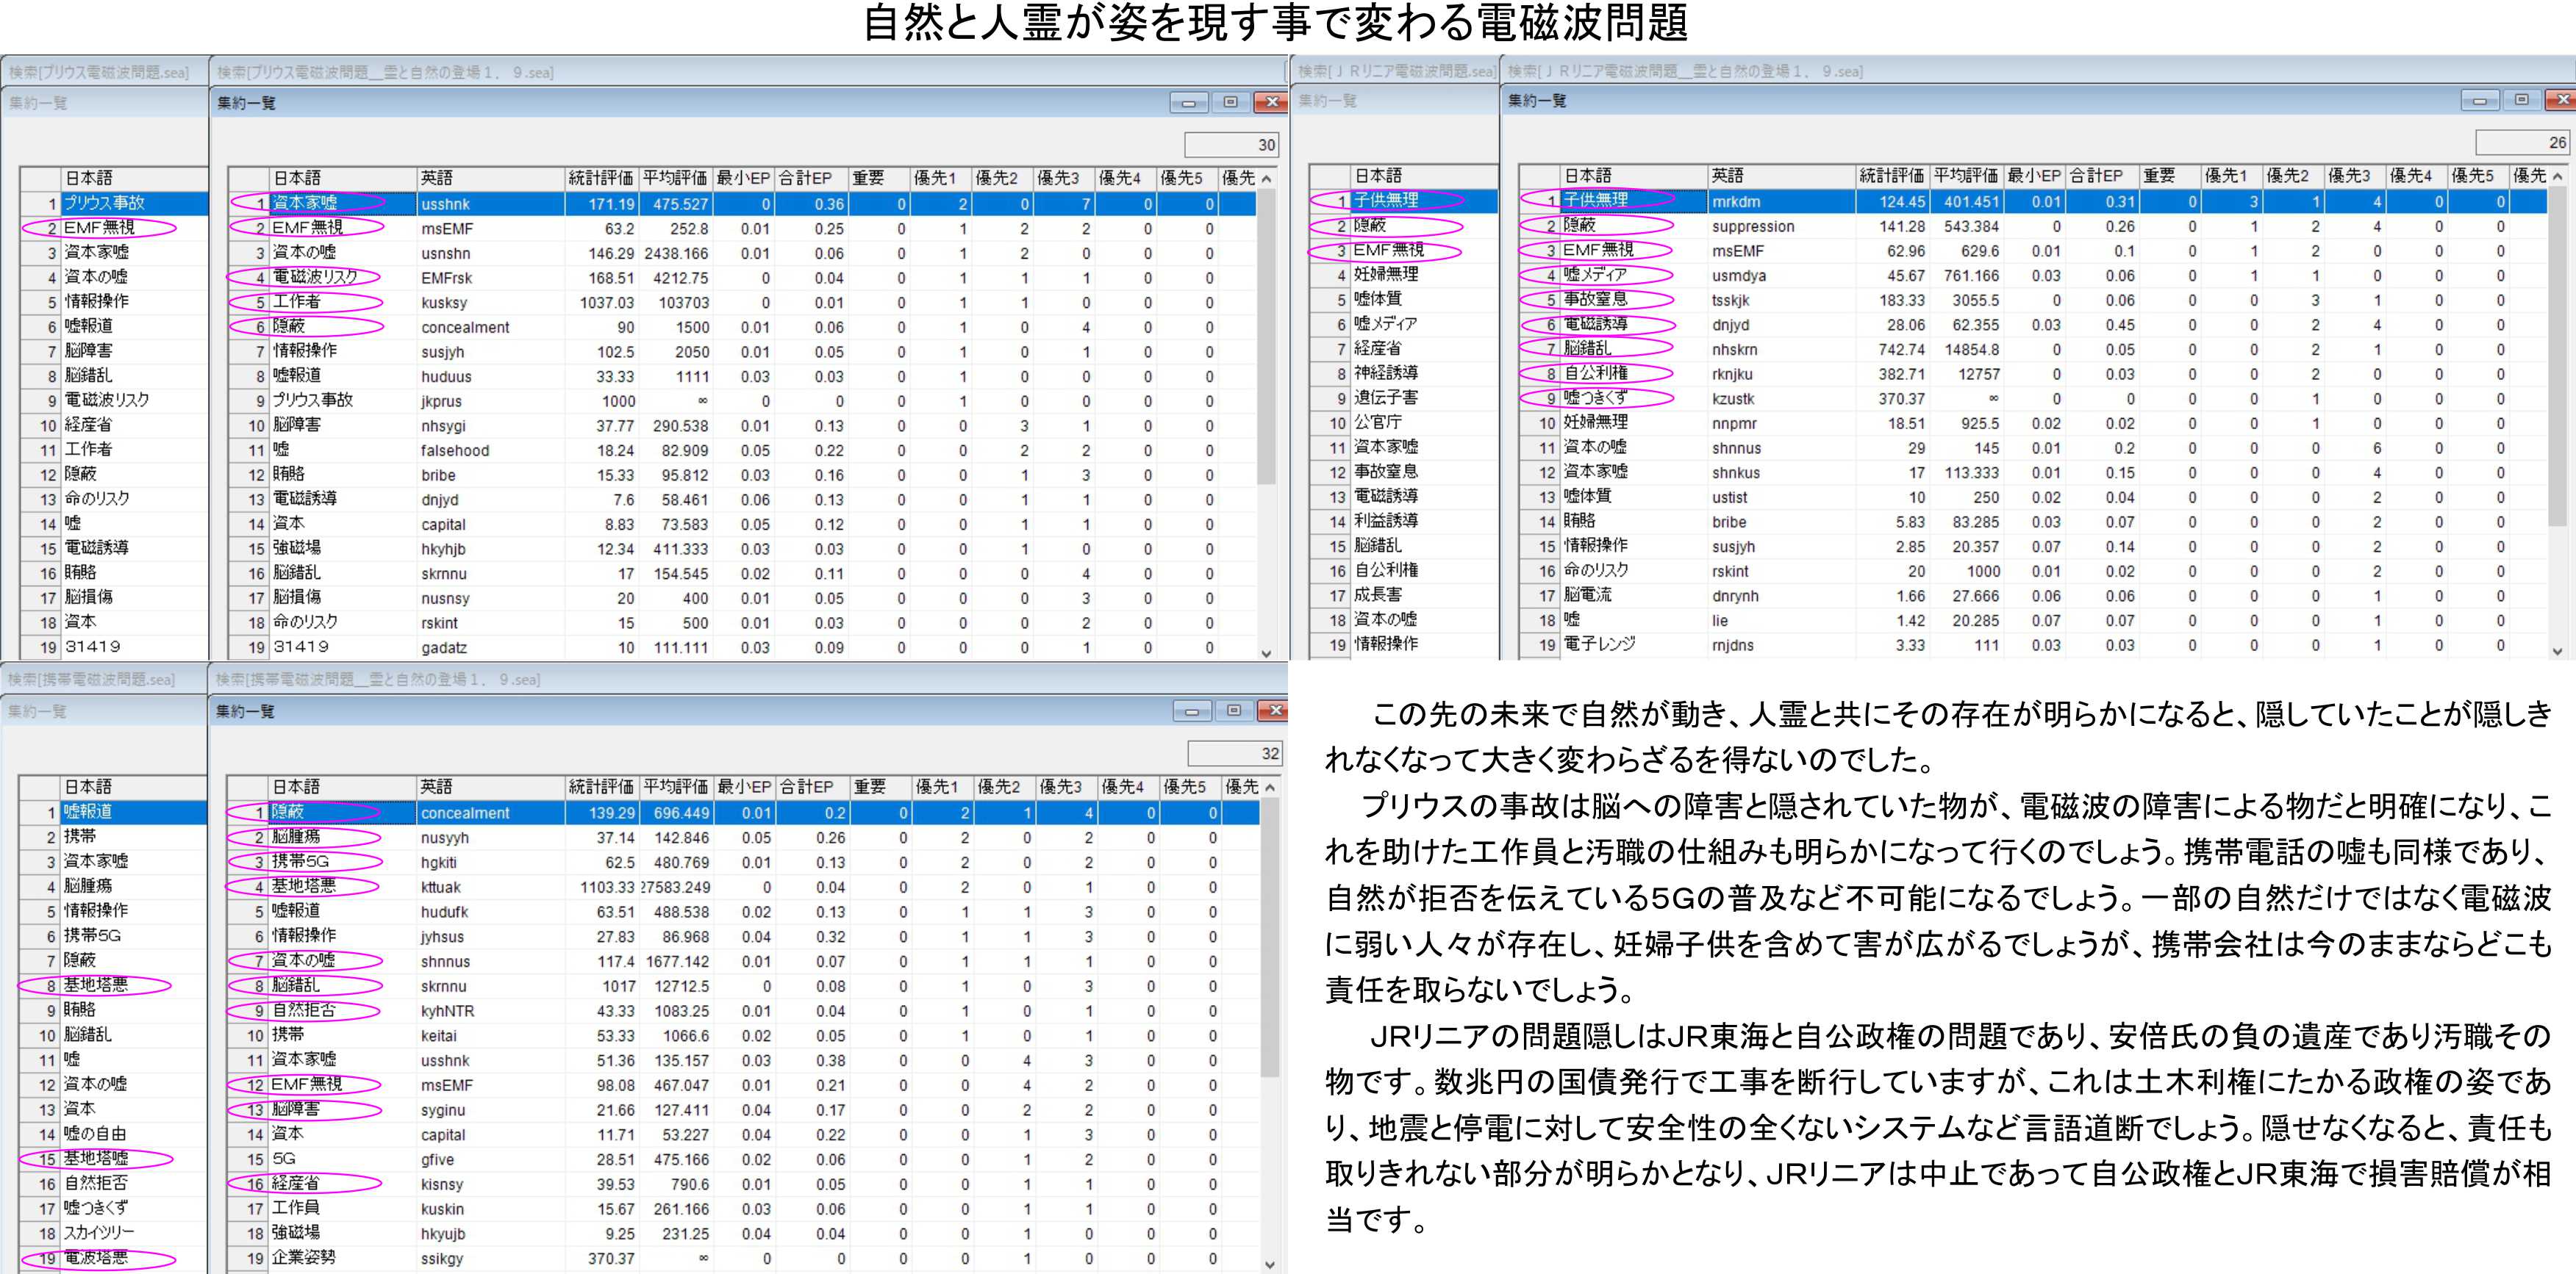Close the 携帯 集約一覧 results window
This screenshot has height=1274, width=2576.
(x=1273, y=710)
